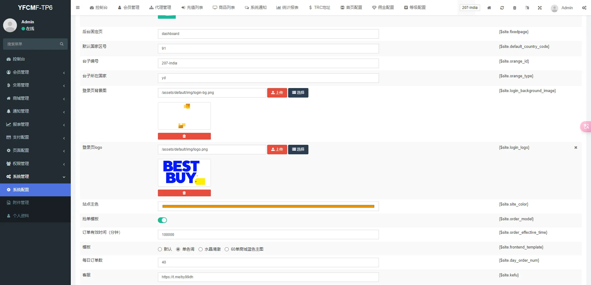Click the 默认国家区号 input field
The image size is (591, 285).
pos(268,48)
